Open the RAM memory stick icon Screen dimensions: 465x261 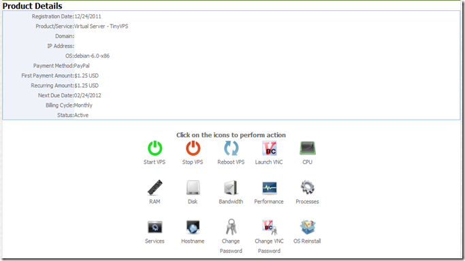pyautogui.click(x=155, y=188)
